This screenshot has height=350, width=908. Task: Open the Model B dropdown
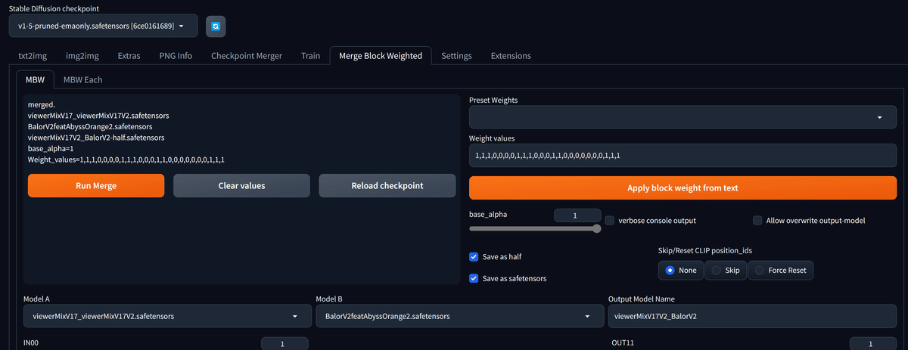point(459,316)
